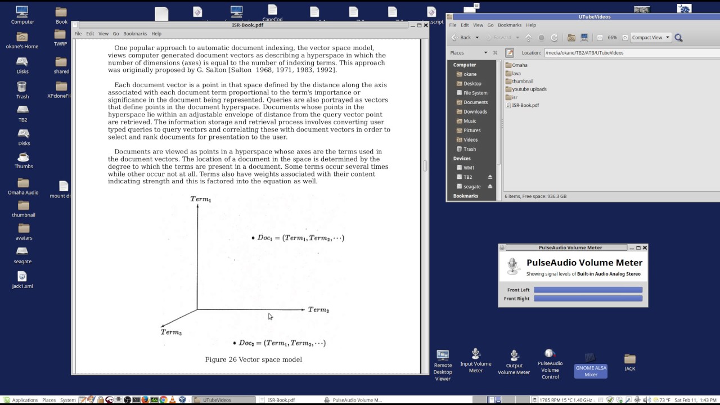Viewport: 720px width, 405px height.
Task: Select the avatars folder on desktop
Action: (24, 232)
